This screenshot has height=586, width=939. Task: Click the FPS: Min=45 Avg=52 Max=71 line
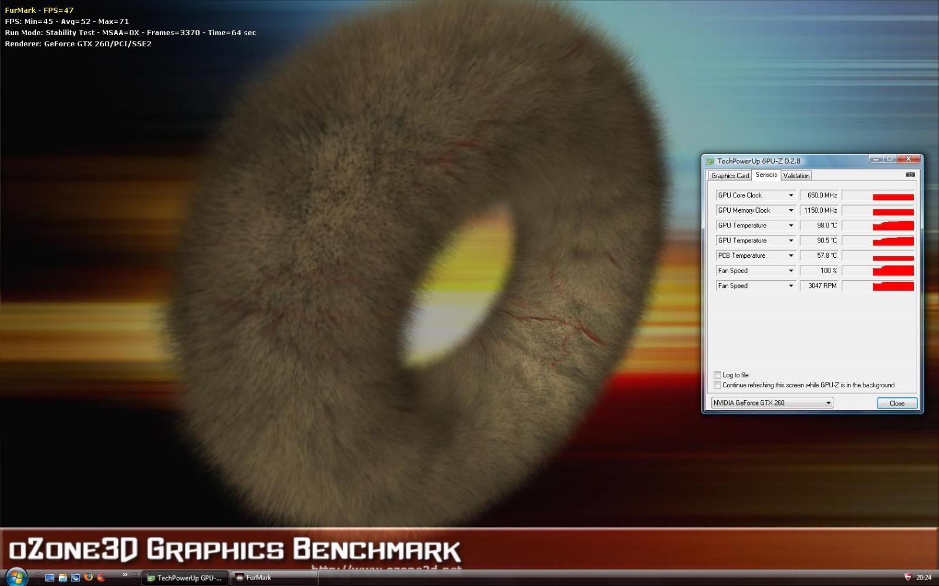point(67,22)
